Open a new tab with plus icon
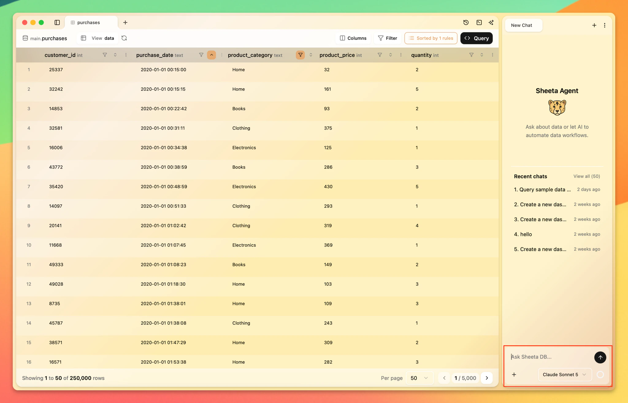 [125, 22]
